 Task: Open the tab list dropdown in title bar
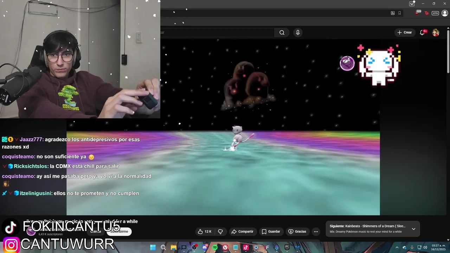[x=412, y=4]
